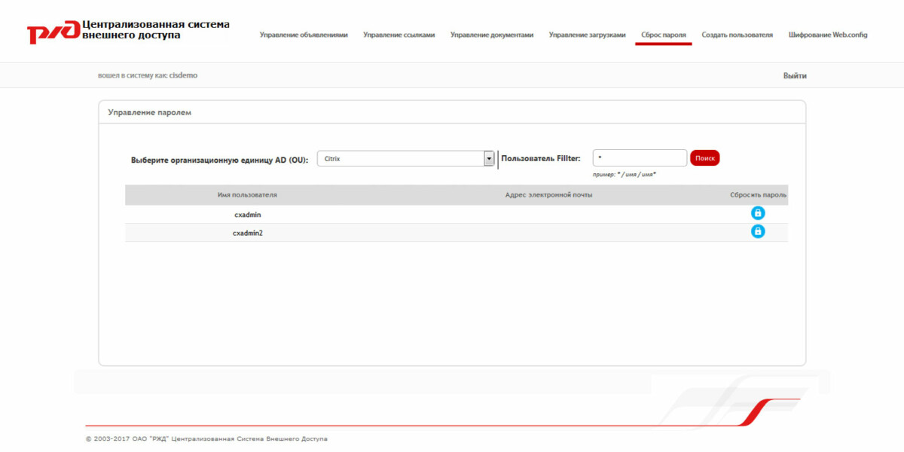
Task: Open Управление ссылками page
Action: click(399, 35)
